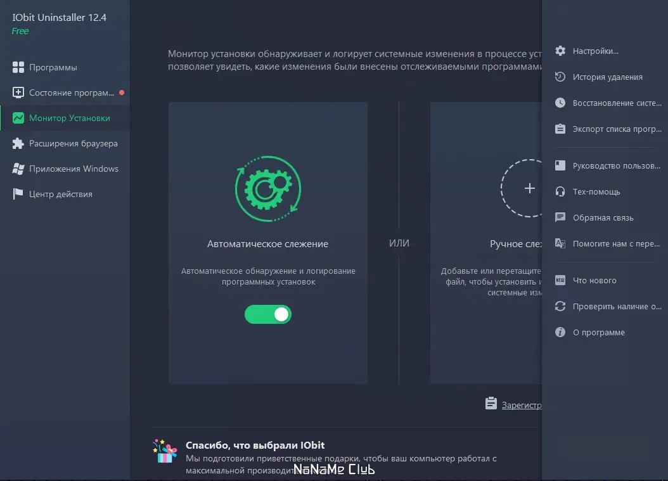Click the Настройки gear icon
668x481 pixels.
coord(560,51)
